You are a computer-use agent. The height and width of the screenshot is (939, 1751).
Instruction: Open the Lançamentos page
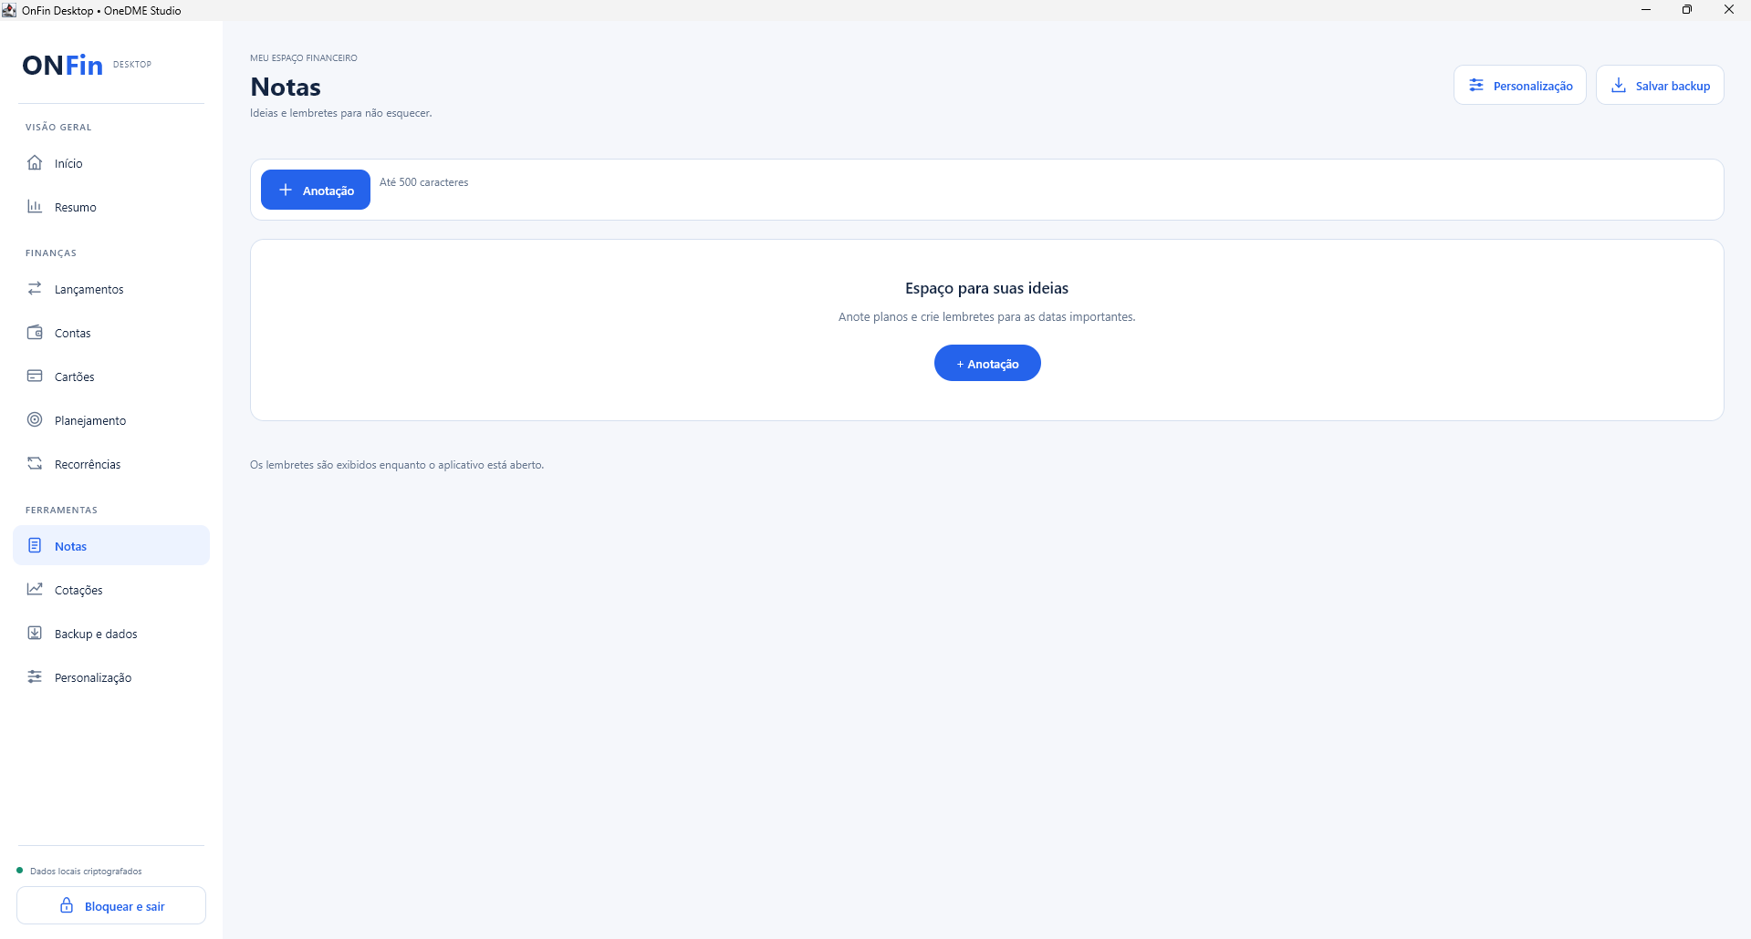tap(111, 289)
